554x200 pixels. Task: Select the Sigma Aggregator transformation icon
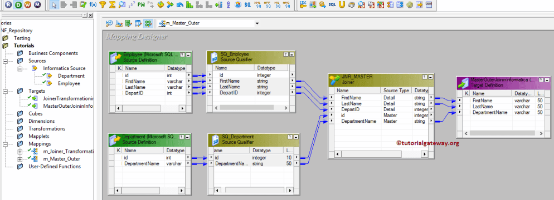[112, 4]
